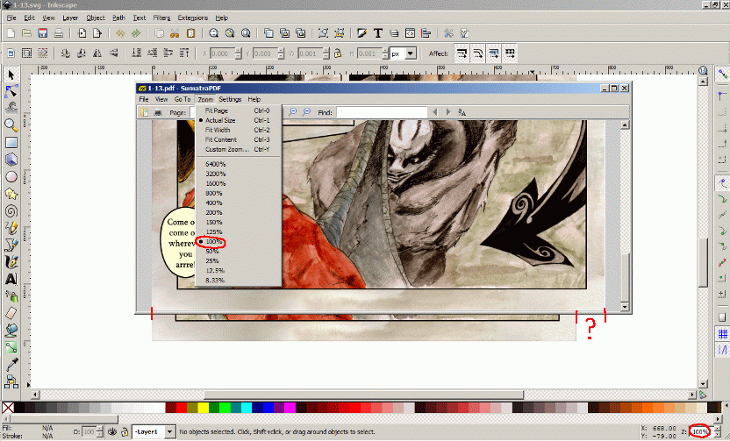This screenshot has width=730, height=441.
Task: Select the Node edit tool
Action: coord(11,92)
